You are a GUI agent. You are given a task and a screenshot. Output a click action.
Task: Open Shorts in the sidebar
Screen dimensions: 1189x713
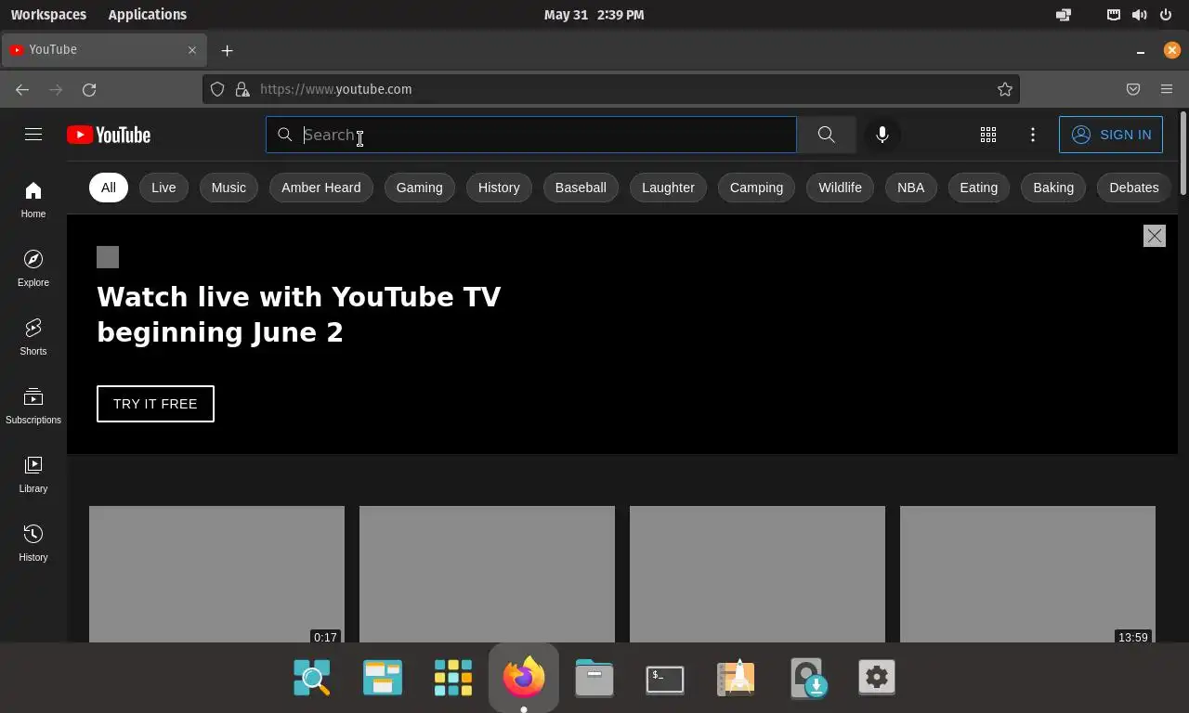tap(33, 337)
